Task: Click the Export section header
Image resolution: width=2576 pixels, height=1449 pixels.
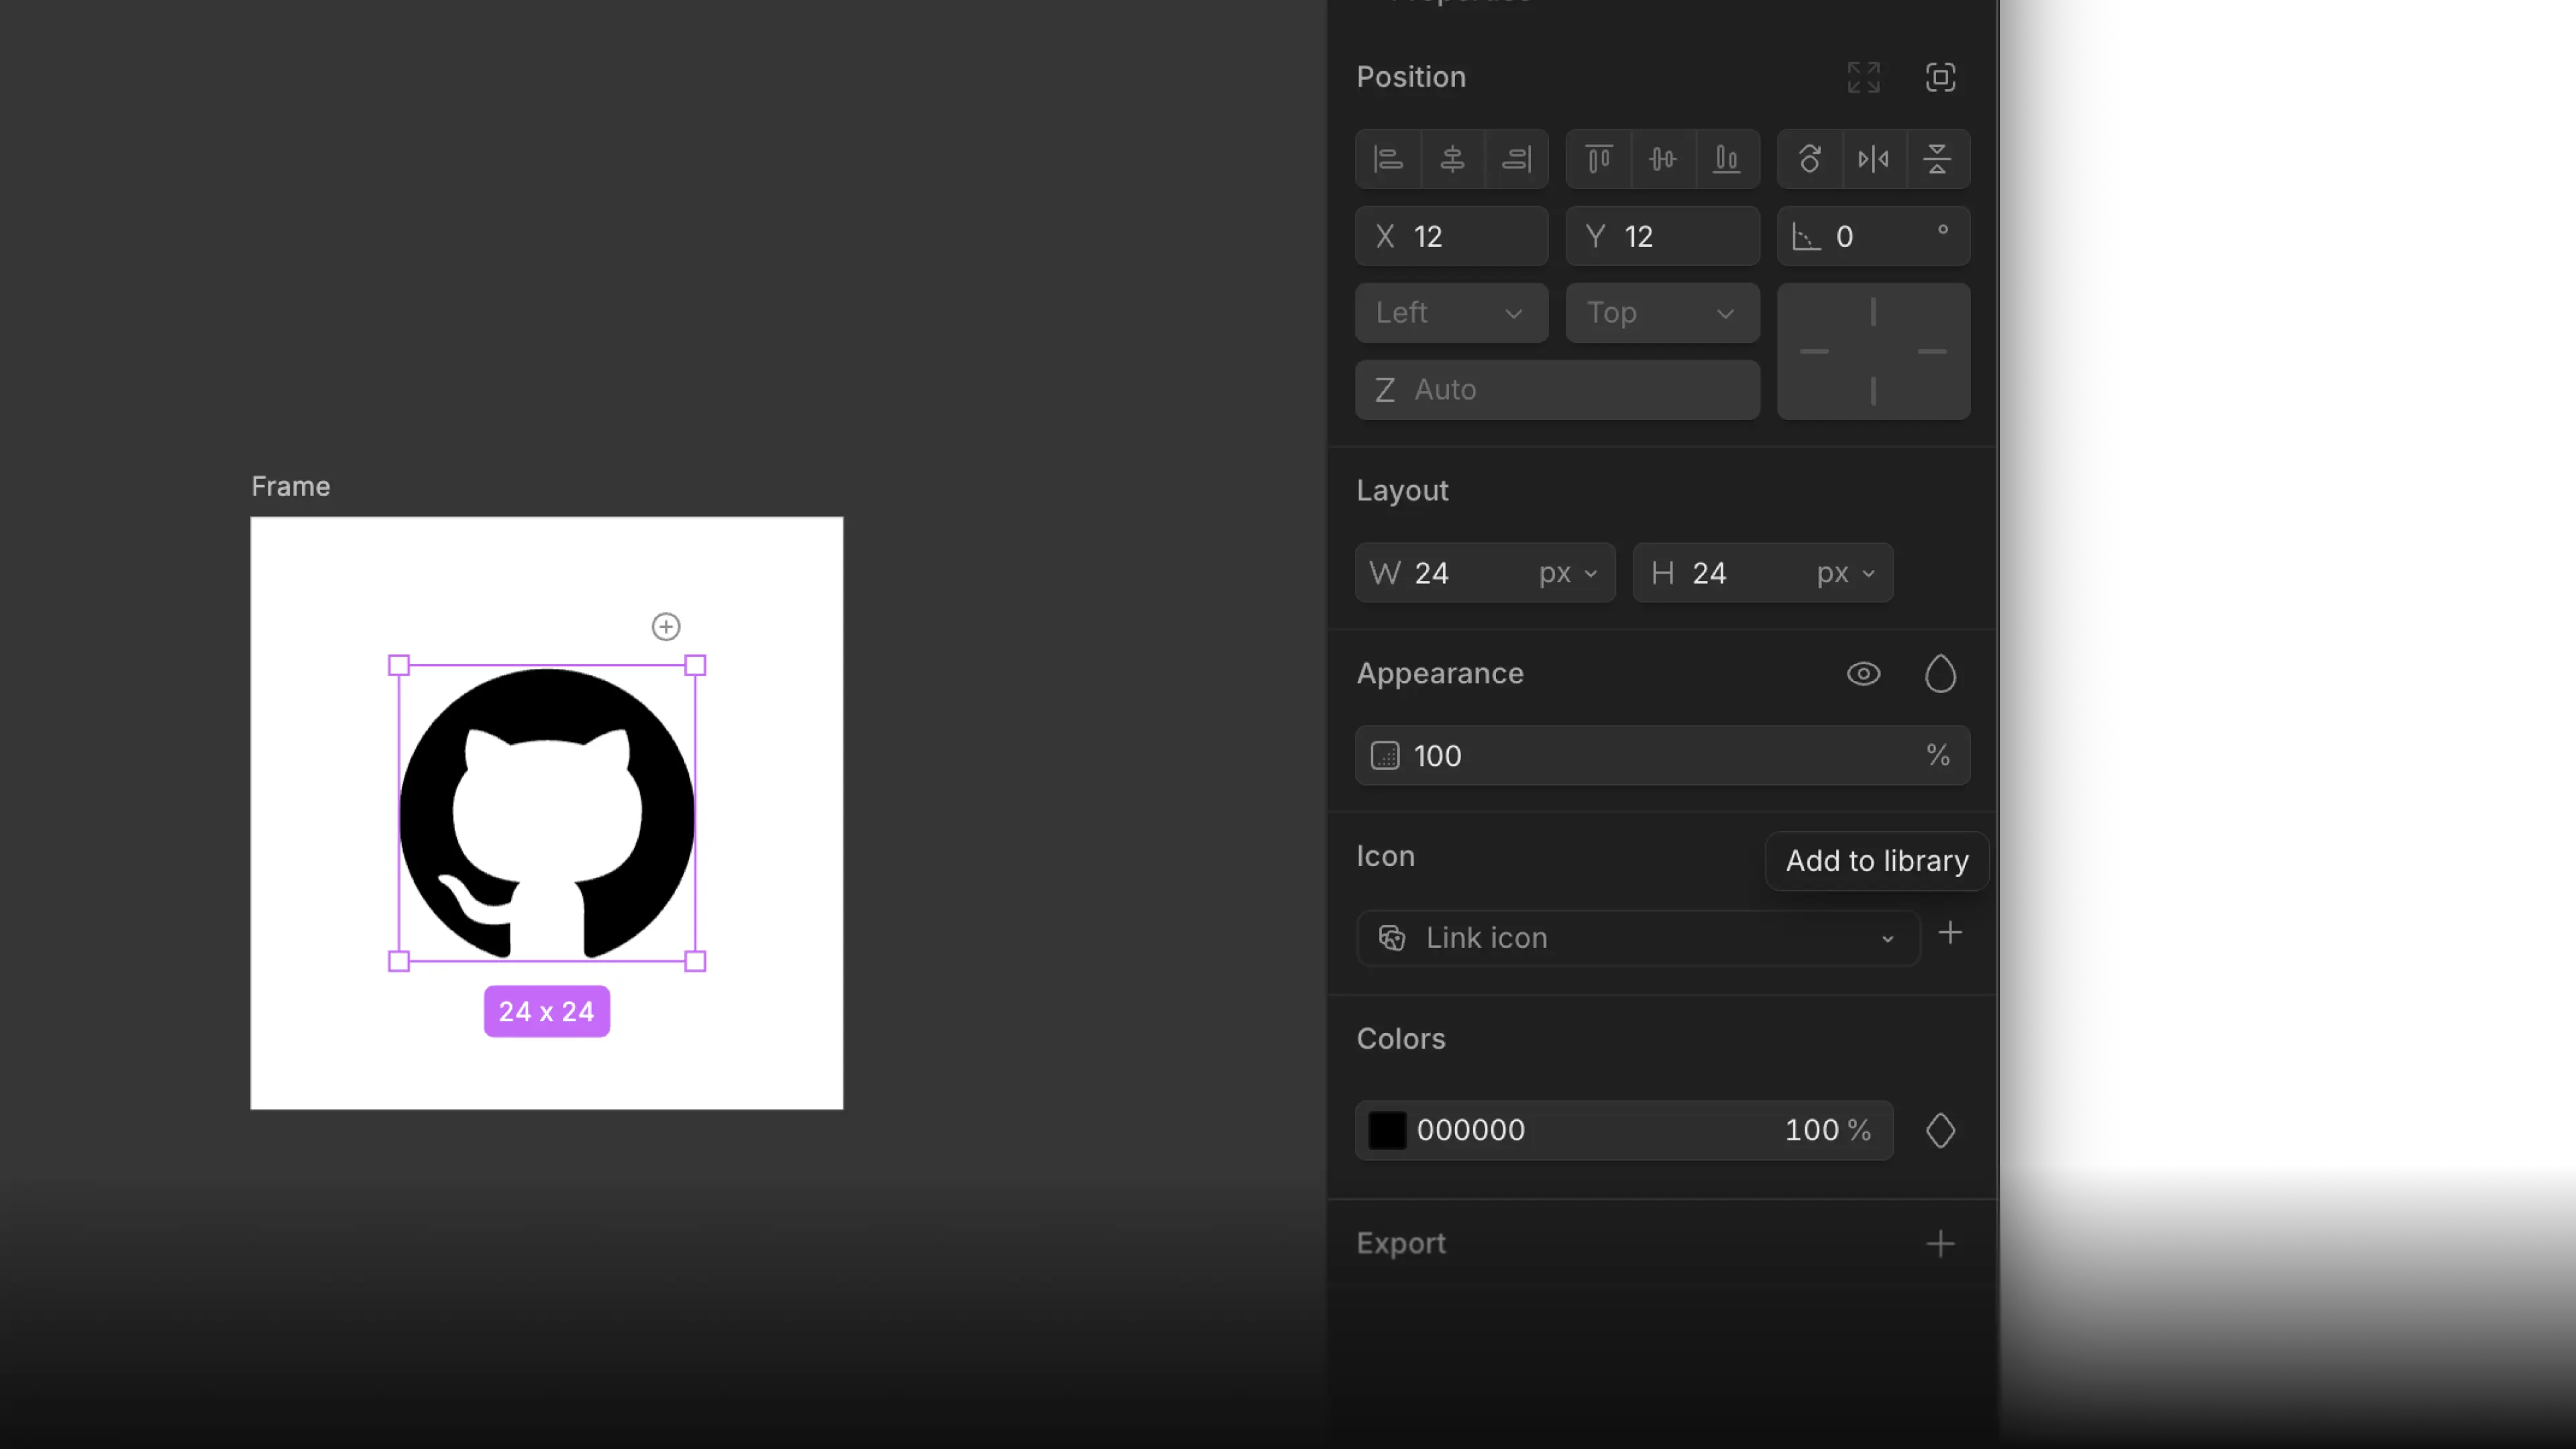Action: click(1401, 1243)
